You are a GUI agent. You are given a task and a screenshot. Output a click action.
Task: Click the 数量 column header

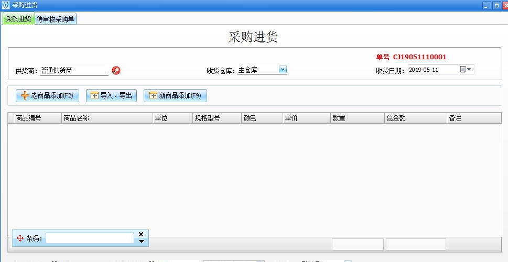358,118
